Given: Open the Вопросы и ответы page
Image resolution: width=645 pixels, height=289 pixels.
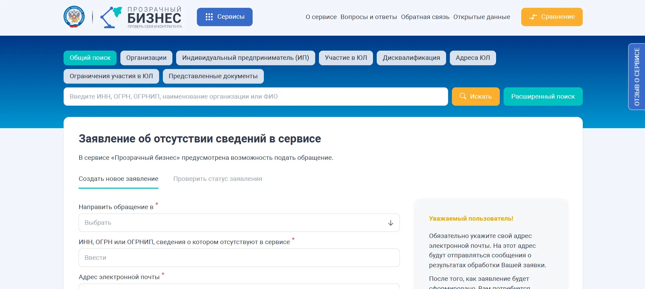Looking at the screenshot, I should (369, 17).
